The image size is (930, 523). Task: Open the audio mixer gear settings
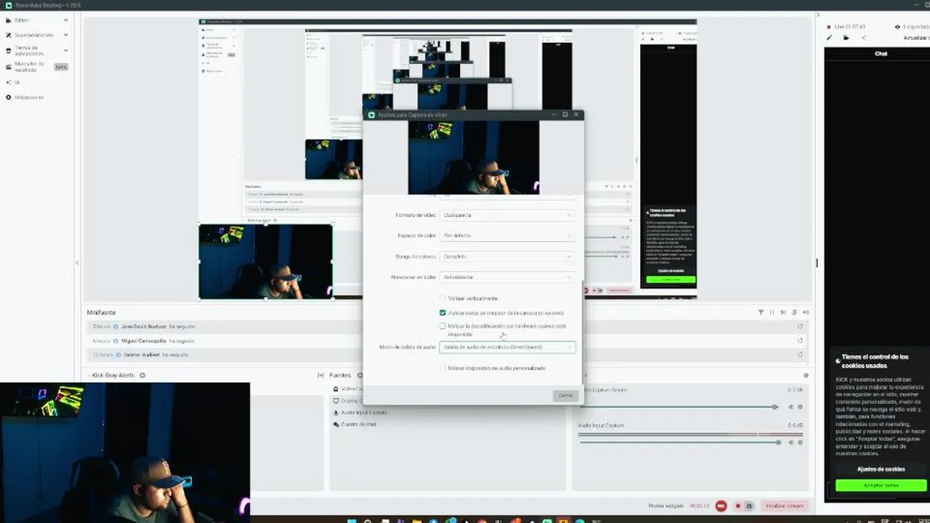point(806,376)
